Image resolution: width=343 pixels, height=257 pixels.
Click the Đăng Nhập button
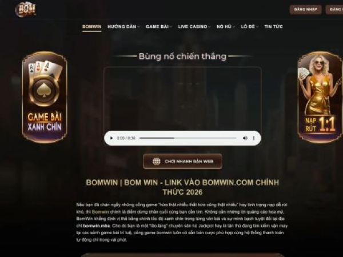click(306, 9)
